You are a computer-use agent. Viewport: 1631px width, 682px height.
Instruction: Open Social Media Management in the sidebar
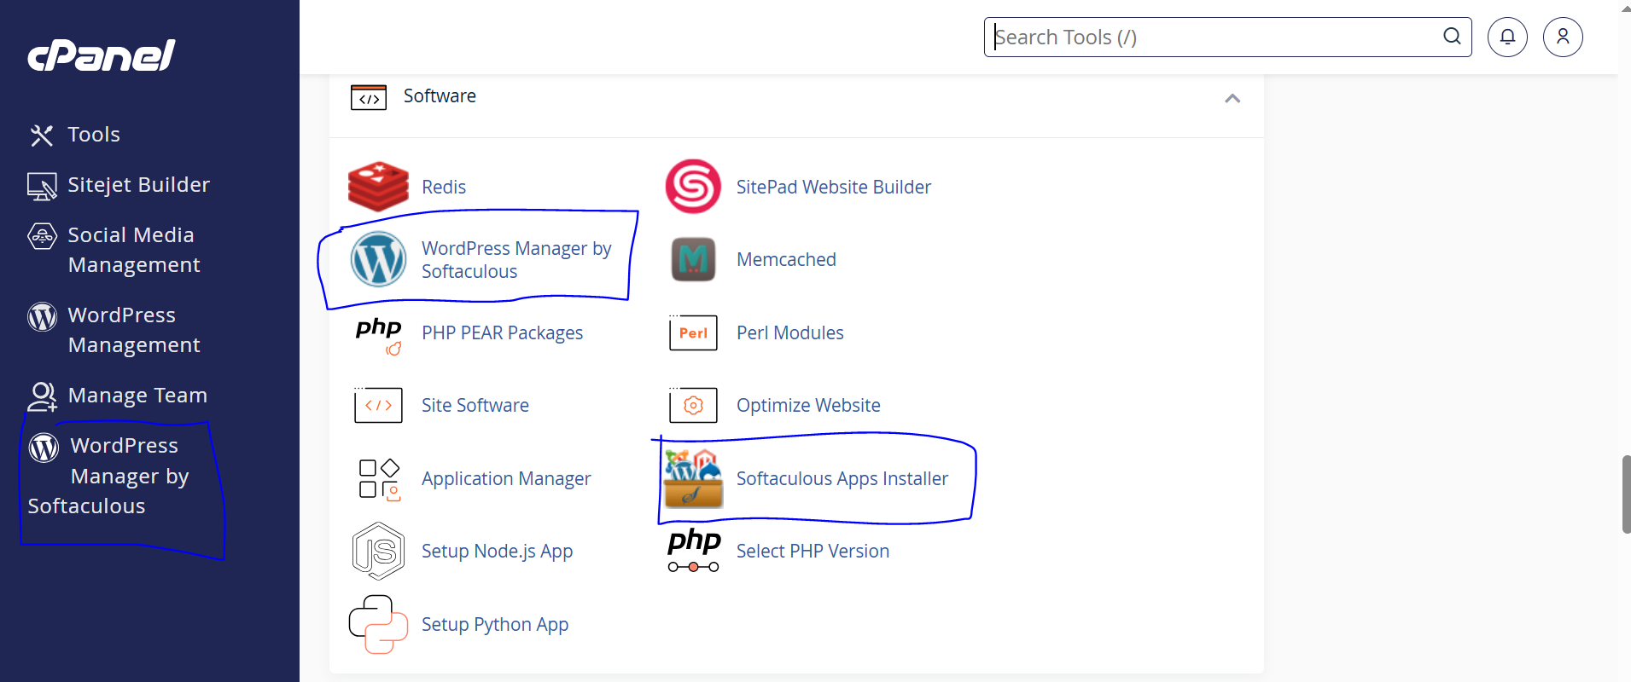(133, 250)
